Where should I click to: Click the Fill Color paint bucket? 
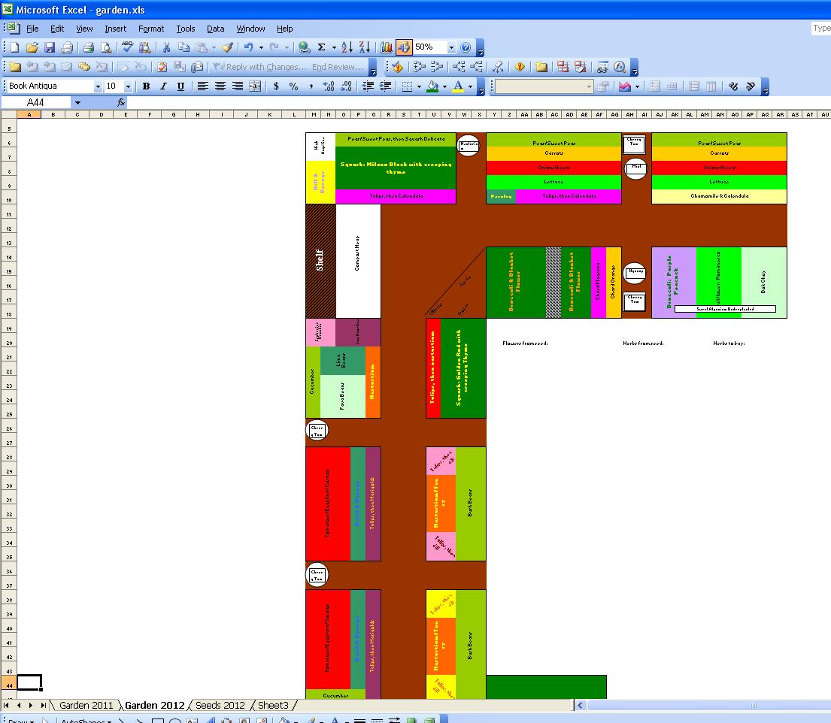pos(432,86)
